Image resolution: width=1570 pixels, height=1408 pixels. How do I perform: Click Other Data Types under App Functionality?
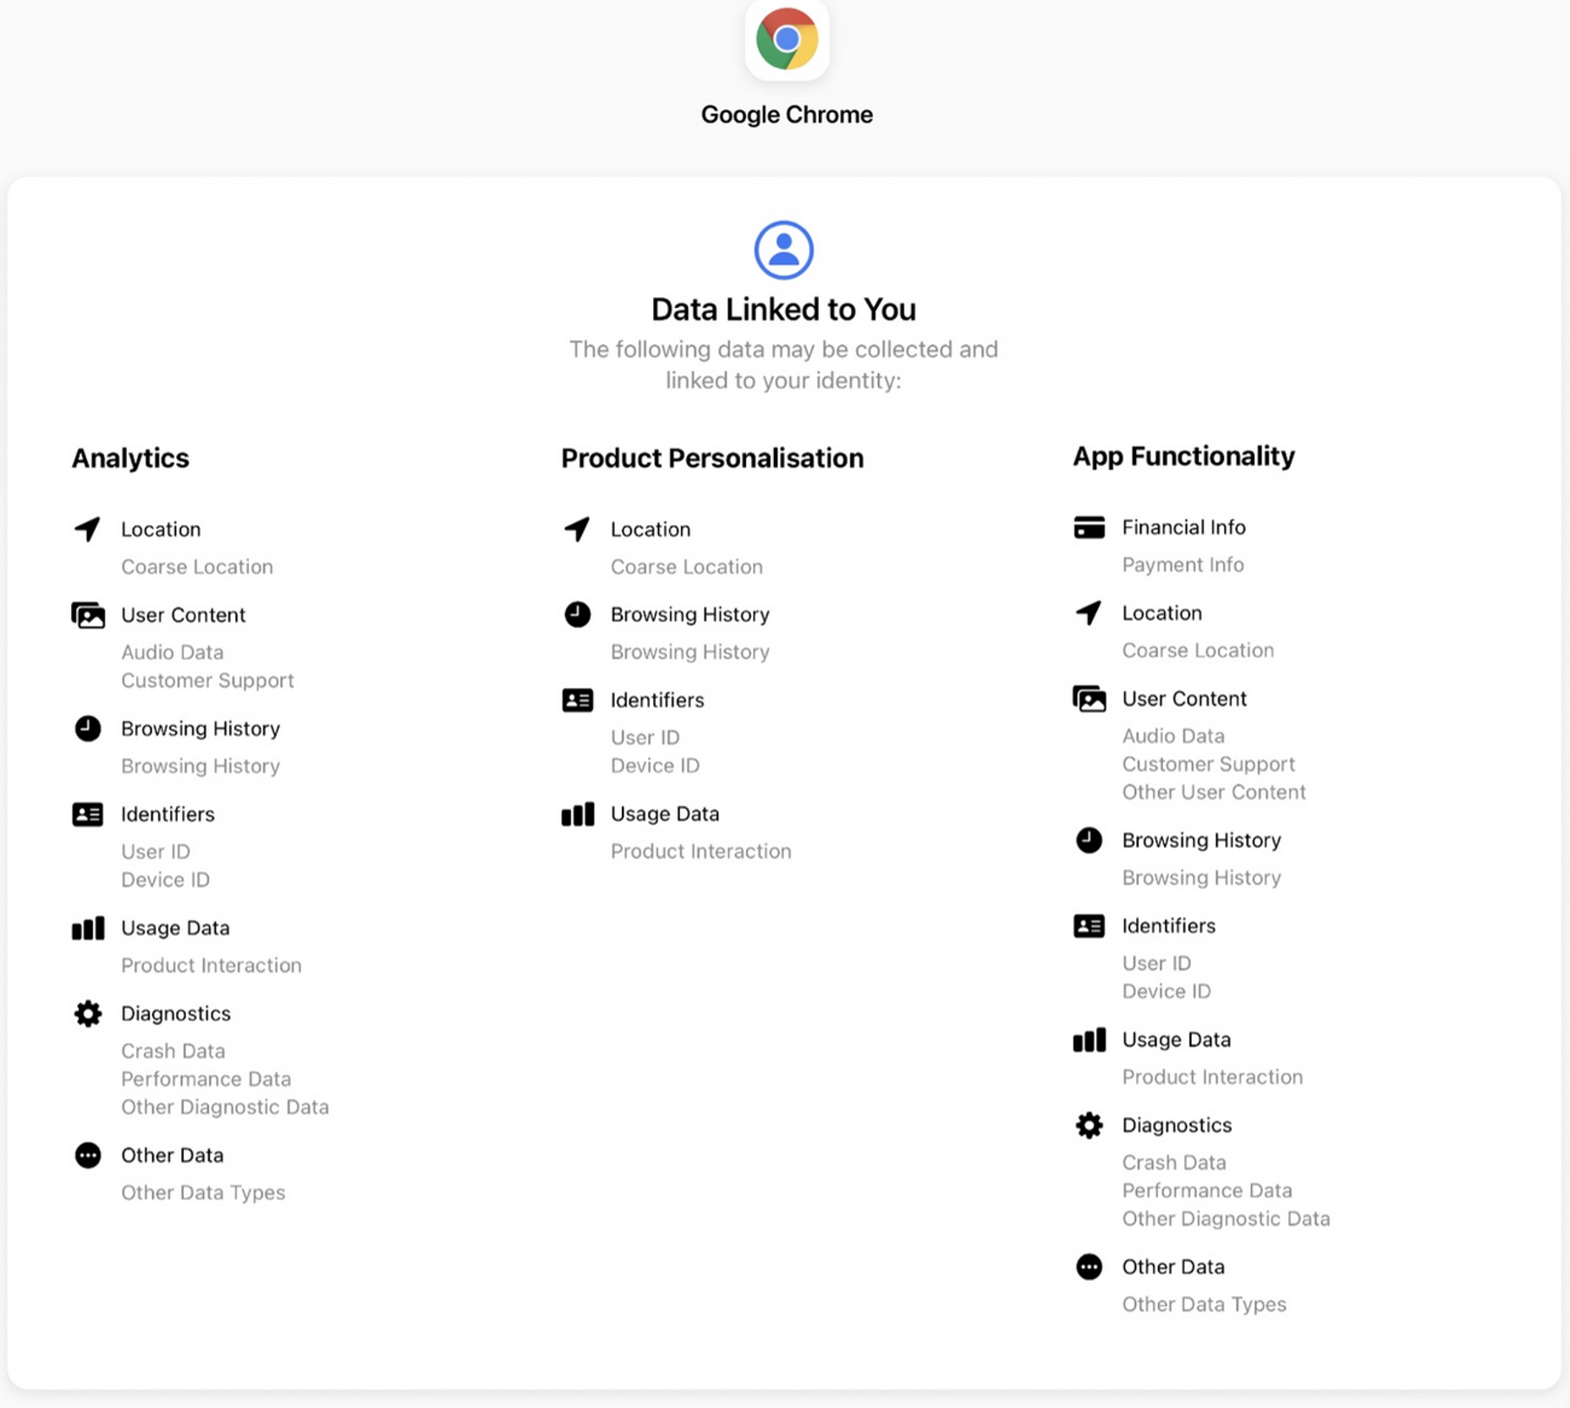coord(1204,1304)
